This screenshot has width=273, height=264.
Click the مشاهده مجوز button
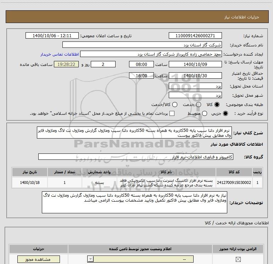(x=39, y=259)
